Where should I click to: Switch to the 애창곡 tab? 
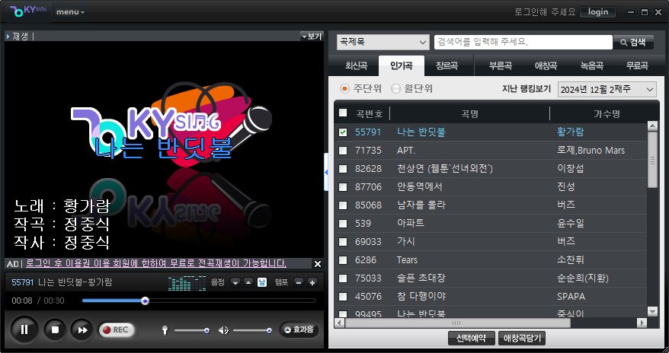(x=546, y=66)
